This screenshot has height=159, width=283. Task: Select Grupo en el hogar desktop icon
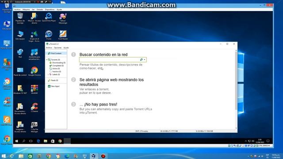click(x=34, y=36)
